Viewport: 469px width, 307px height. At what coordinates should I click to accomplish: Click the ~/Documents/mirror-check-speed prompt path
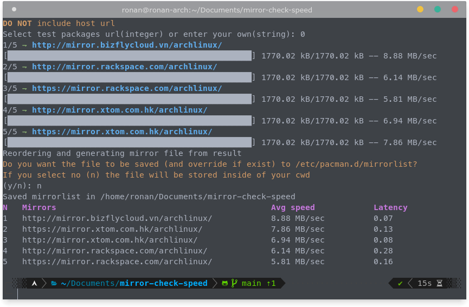point(134,283)
